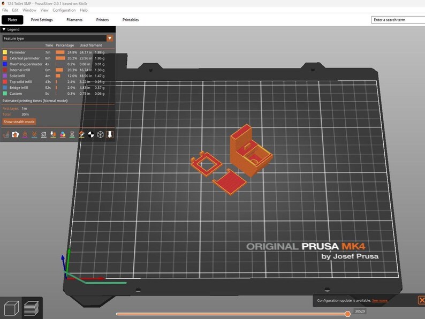Toggle Color changes visibility icon
The width and height of the screenshot is (425, 319).
pos(63,134)
